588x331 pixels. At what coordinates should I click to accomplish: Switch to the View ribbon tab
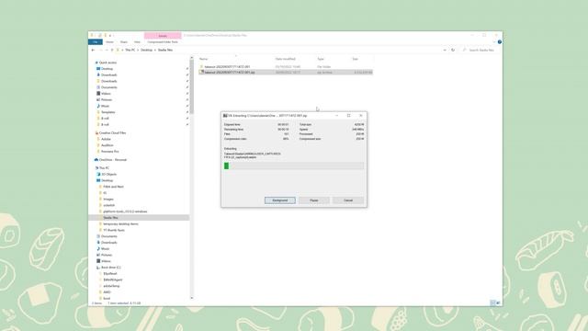point(137,41)
